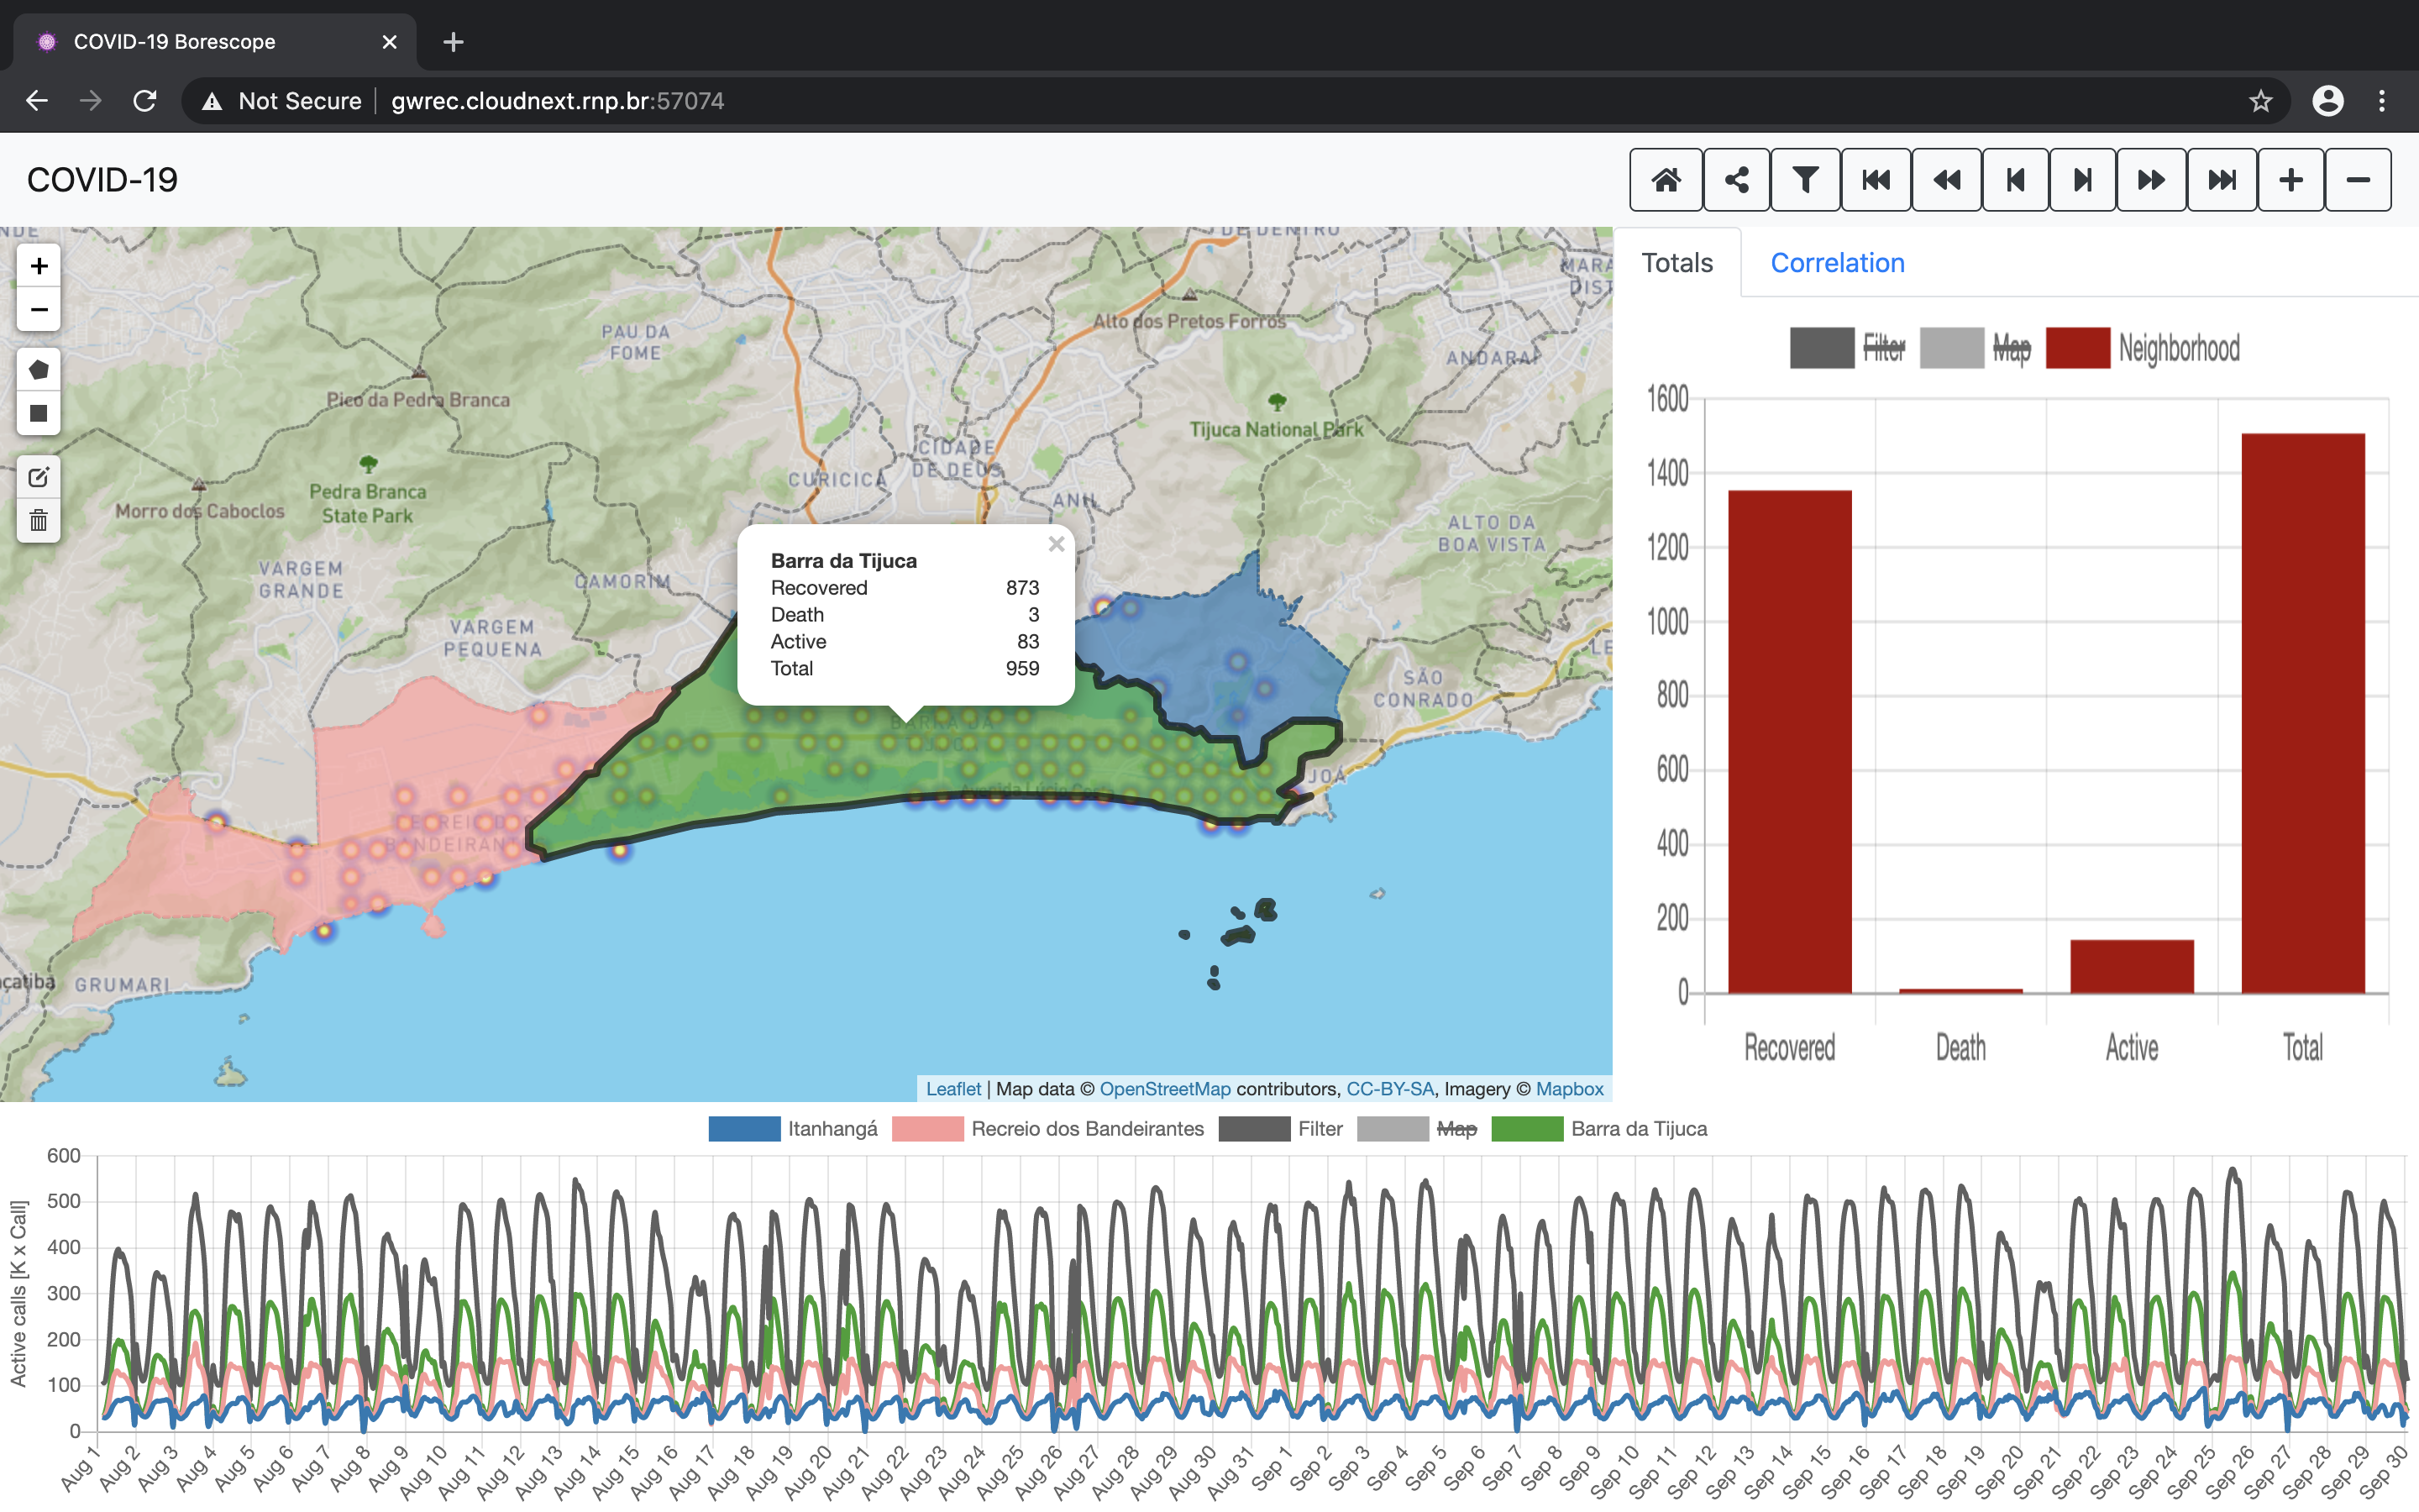
Task: Draw a polygon with map tool
Action: (39, 370)
